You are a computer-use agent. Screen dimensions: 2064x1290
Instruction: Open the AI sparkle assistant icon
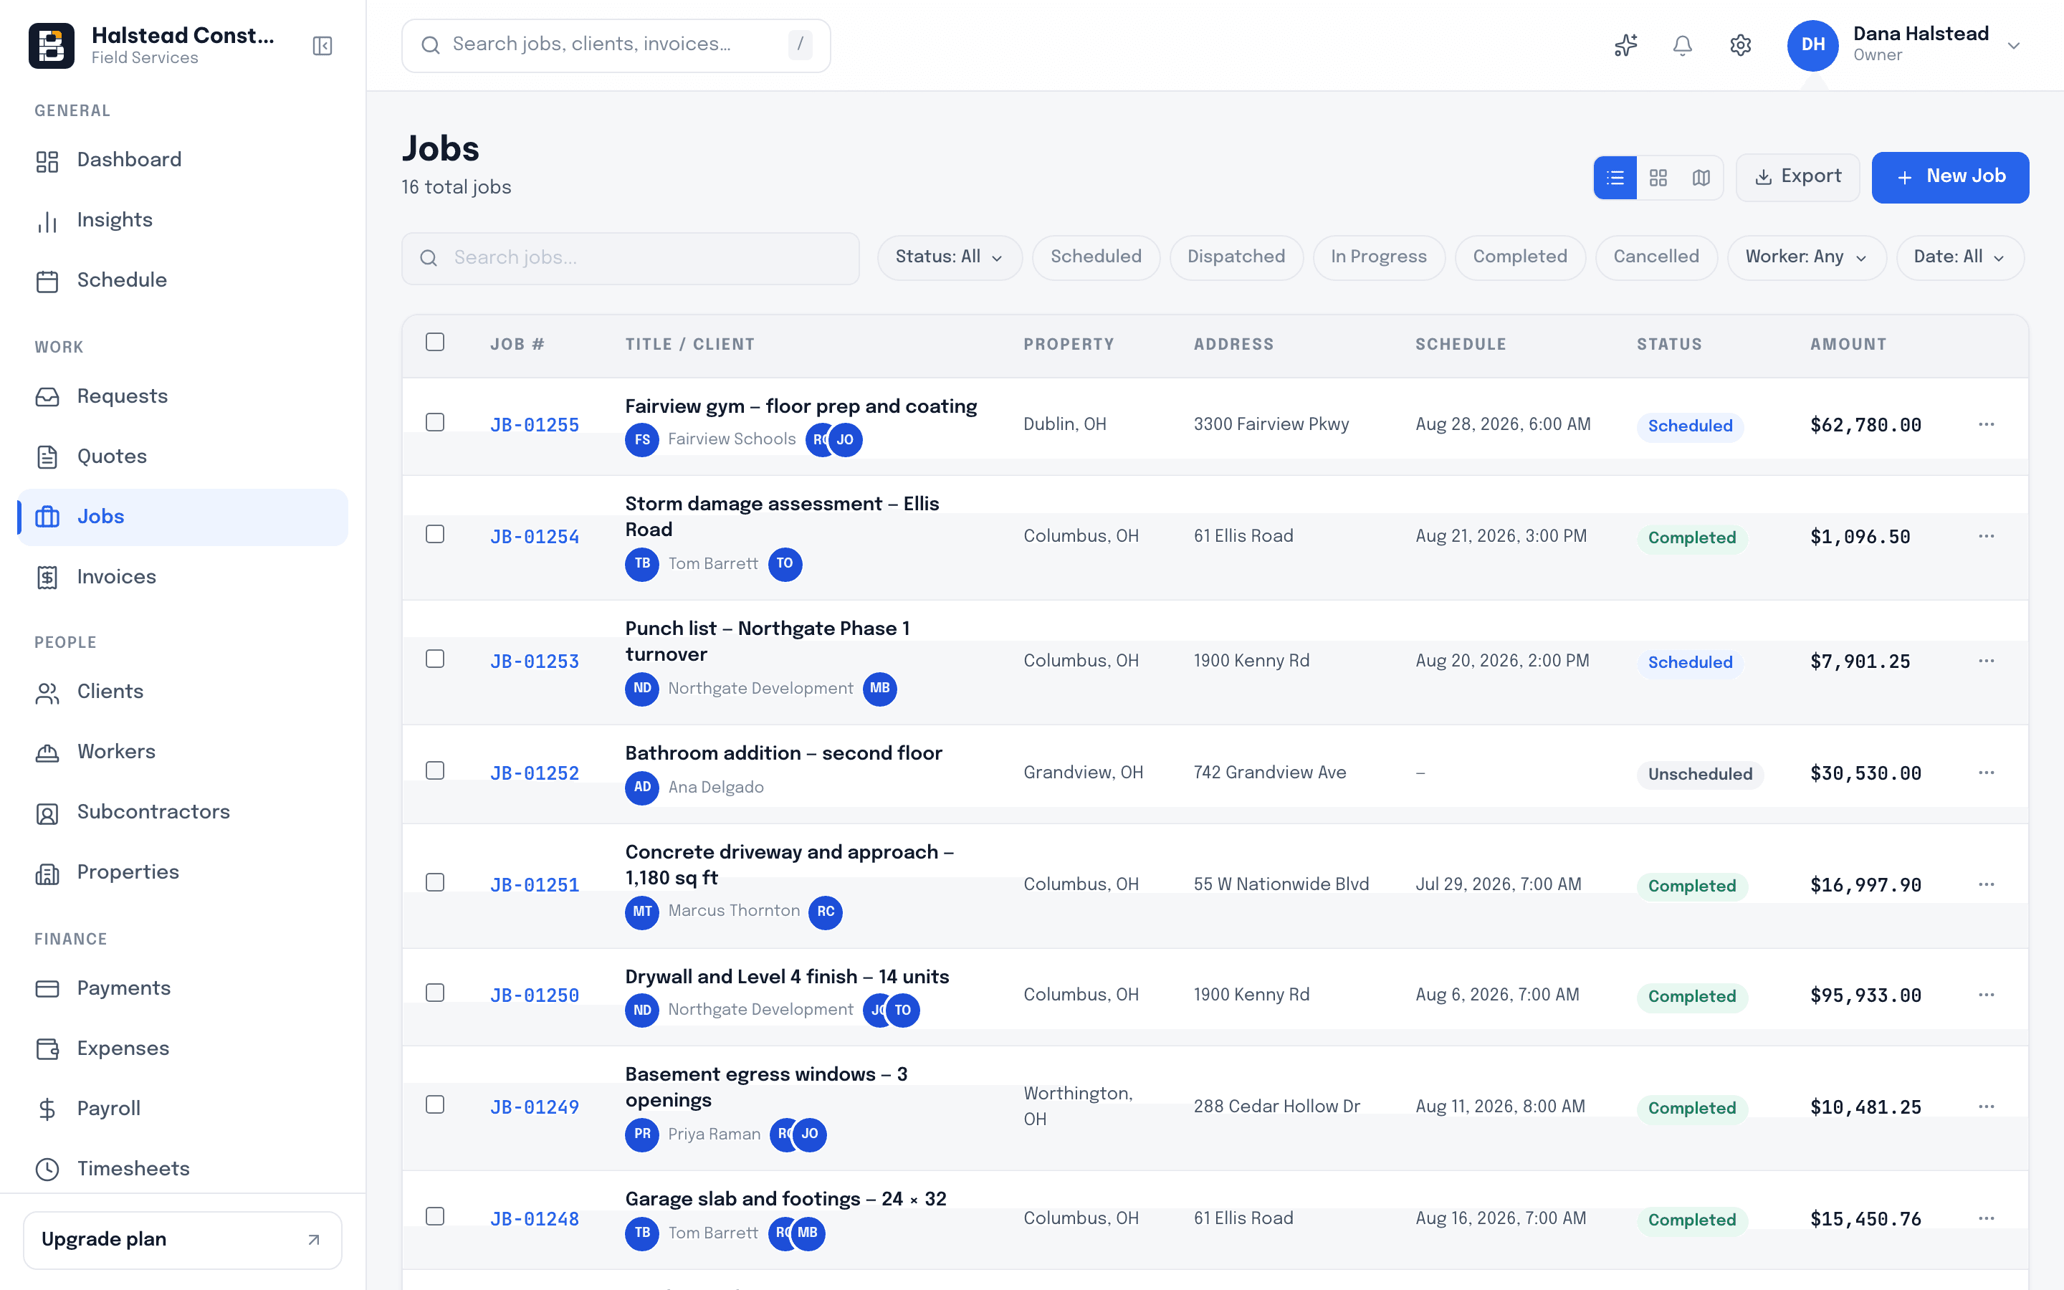(1625, 45)
